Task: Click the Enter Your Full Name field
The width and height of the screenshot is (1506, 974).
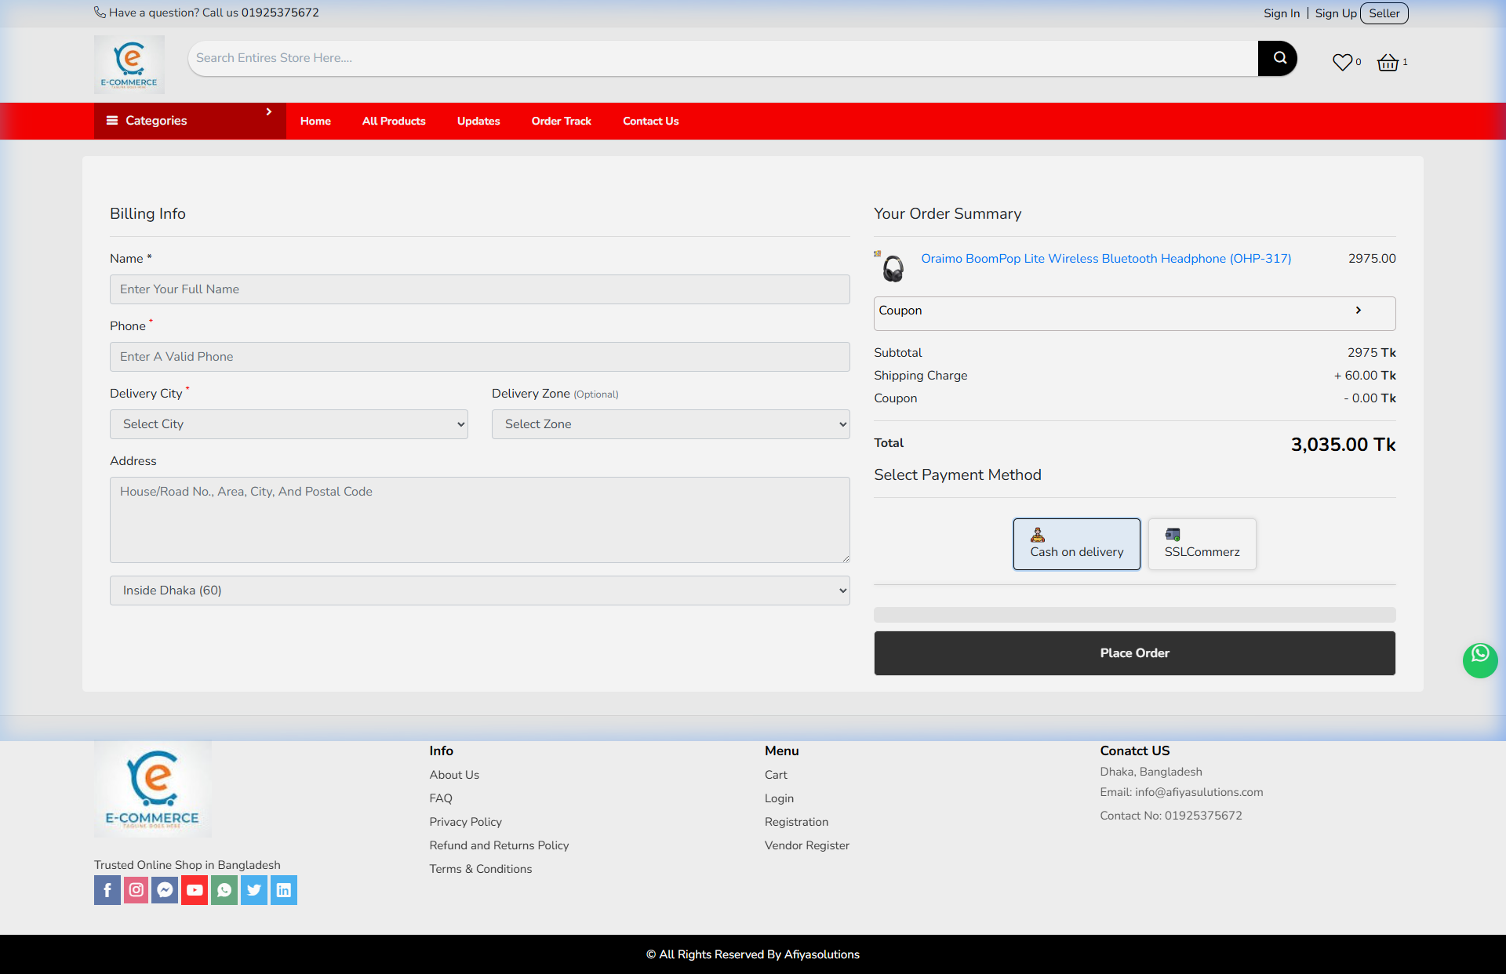Action: tap(479, 289)
